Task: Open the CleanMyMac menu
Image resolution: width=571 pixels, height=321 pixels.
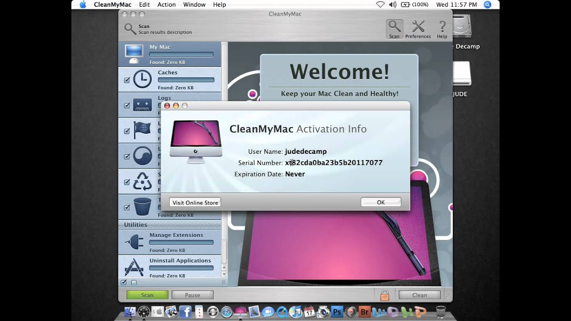Action: (113, 4)
